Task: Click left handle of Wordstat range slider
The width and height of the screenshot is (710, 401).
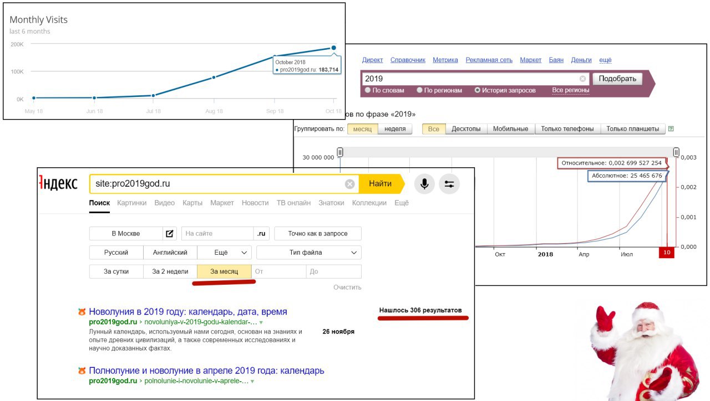Action: [x=340, y=152]
